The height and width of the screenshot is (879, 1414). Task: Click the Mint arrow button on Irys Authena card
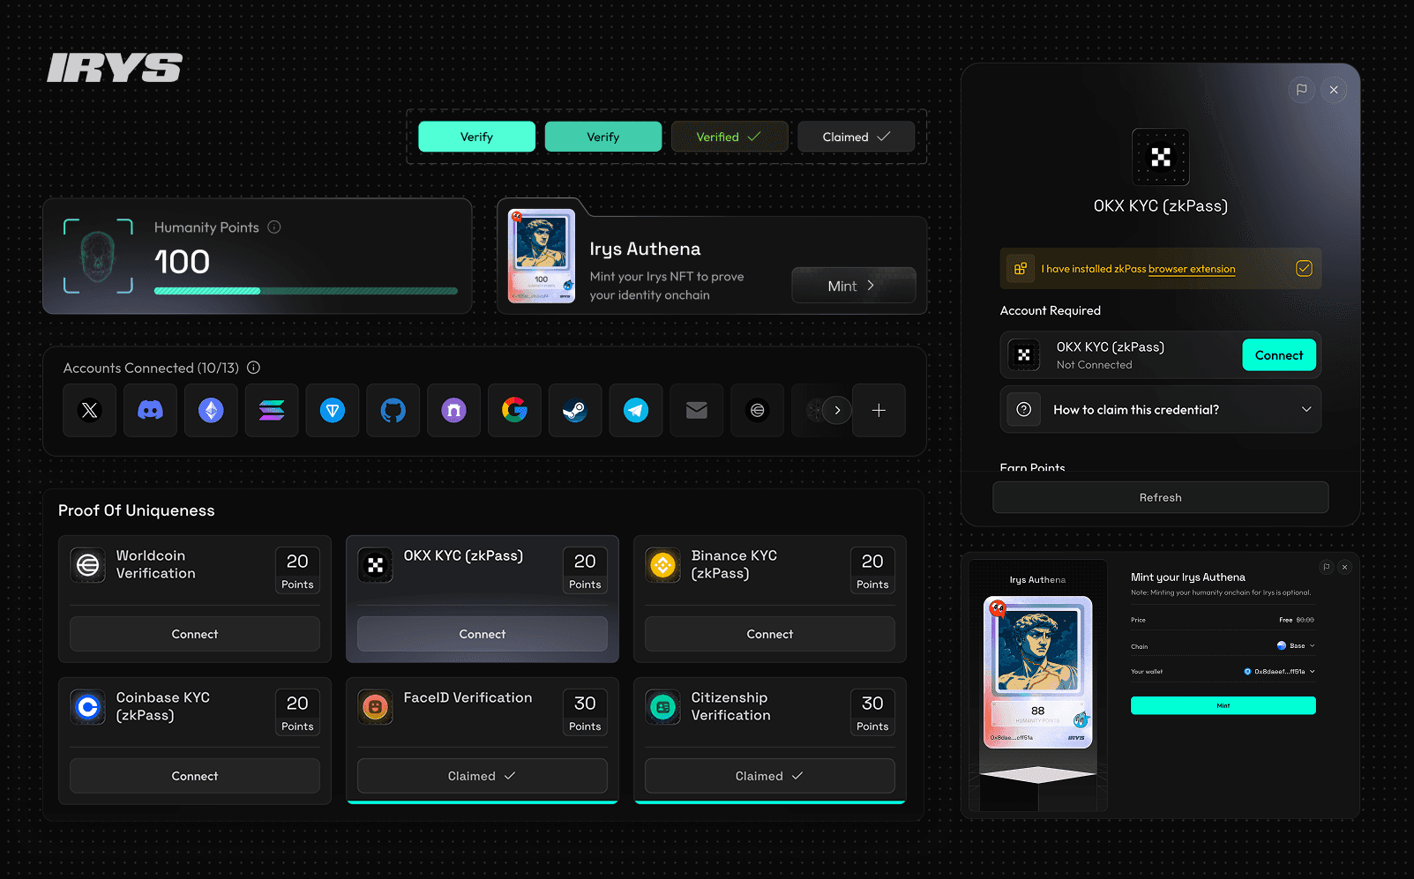pos(853,286)
